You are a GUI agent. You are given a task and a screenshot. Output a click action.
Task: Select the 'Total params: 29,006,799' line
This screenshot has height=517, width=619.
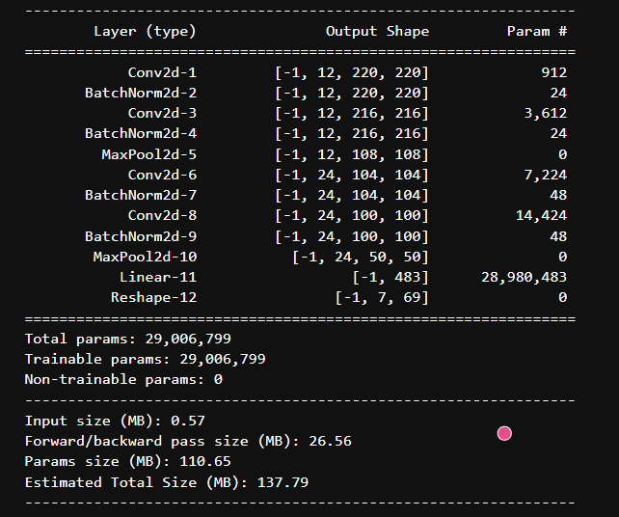coord(128,339)
